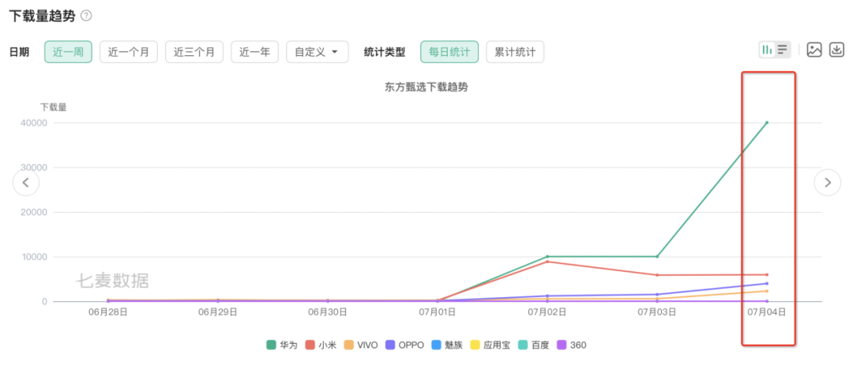Viewport: 853px width, 365px height.
Task: Choose the 近一年 date filter
Action: 254,52
